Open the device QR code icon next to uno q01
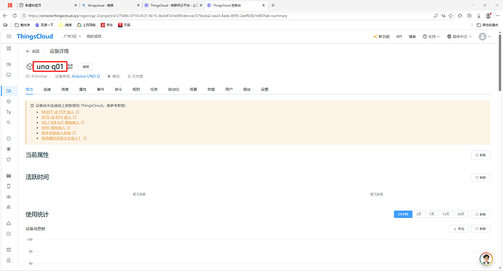Image resolution: width=503 pixels, height=271 pixels. pyautogui.click(x=70, y=66)
